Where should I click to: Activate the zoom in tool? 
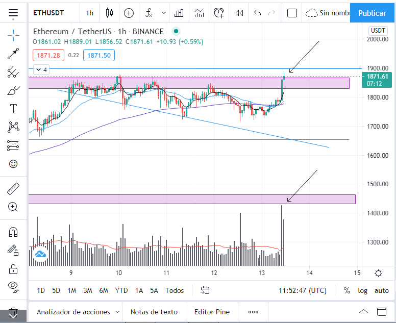tap(13, 207)
